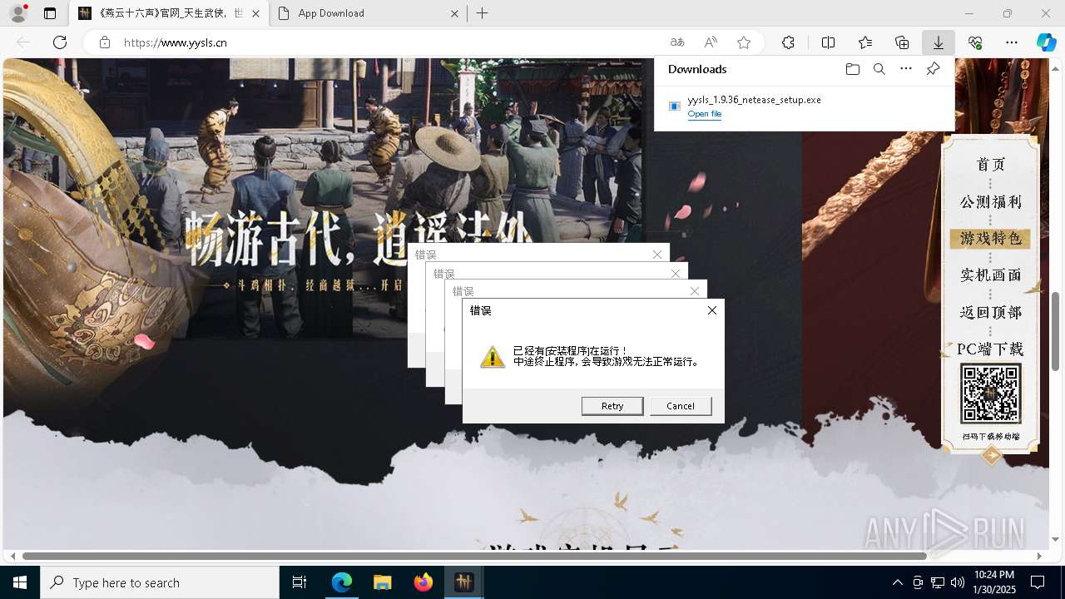The height and width of the screenshot is (599, 1065).
Task: Click 返回顶部 in side navigation
Action: pyautogui.click(x=990, y=313)
